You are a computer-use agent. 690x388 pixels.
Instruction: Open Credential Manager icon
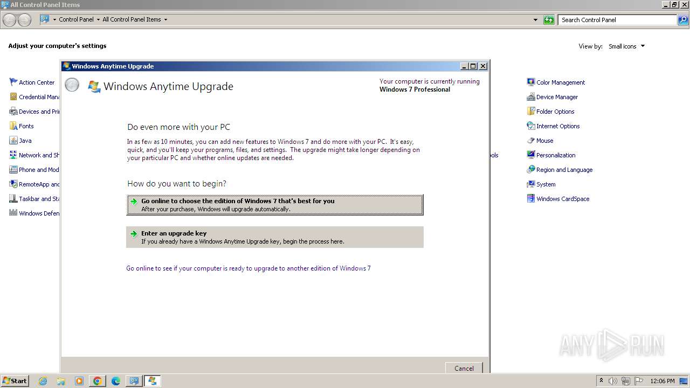click(x=13, y=96)
